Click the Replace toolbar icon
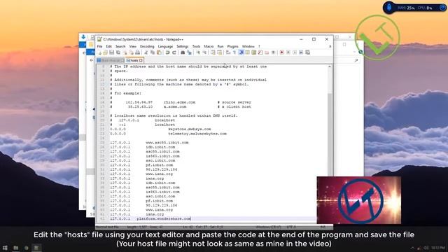The image size is (448, 252). click(x=189, y=52)
